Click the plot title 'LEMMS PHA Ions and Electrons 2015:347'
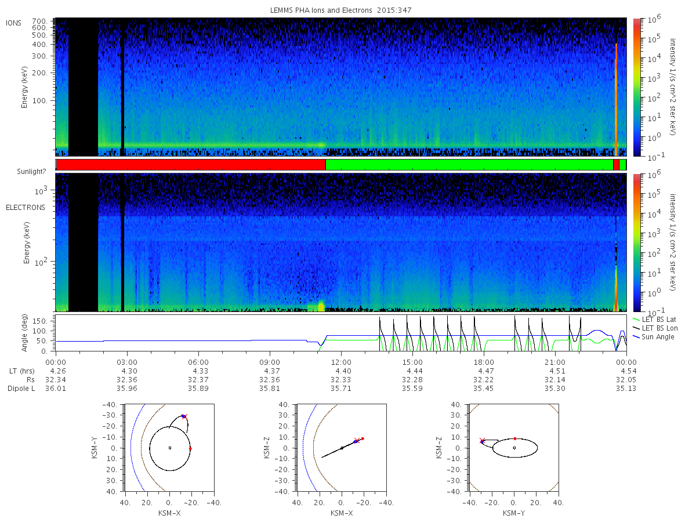 341,10
